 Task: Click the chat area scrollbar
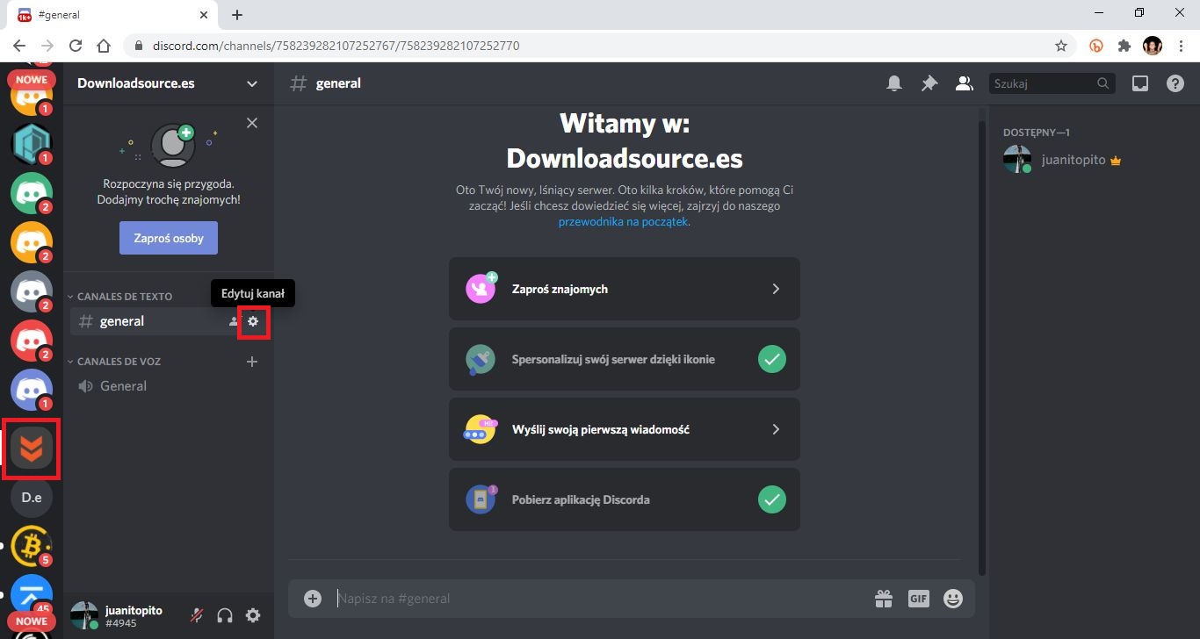point(982,347)
